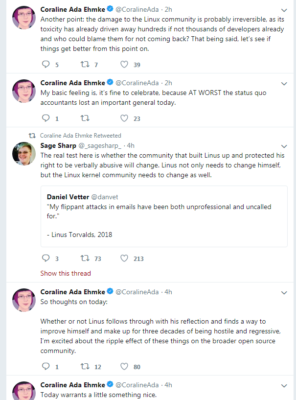296x400 pixels.
Task: Retweet Sage Sharp's tweet with 73 retweets
Action: point(85,258)
